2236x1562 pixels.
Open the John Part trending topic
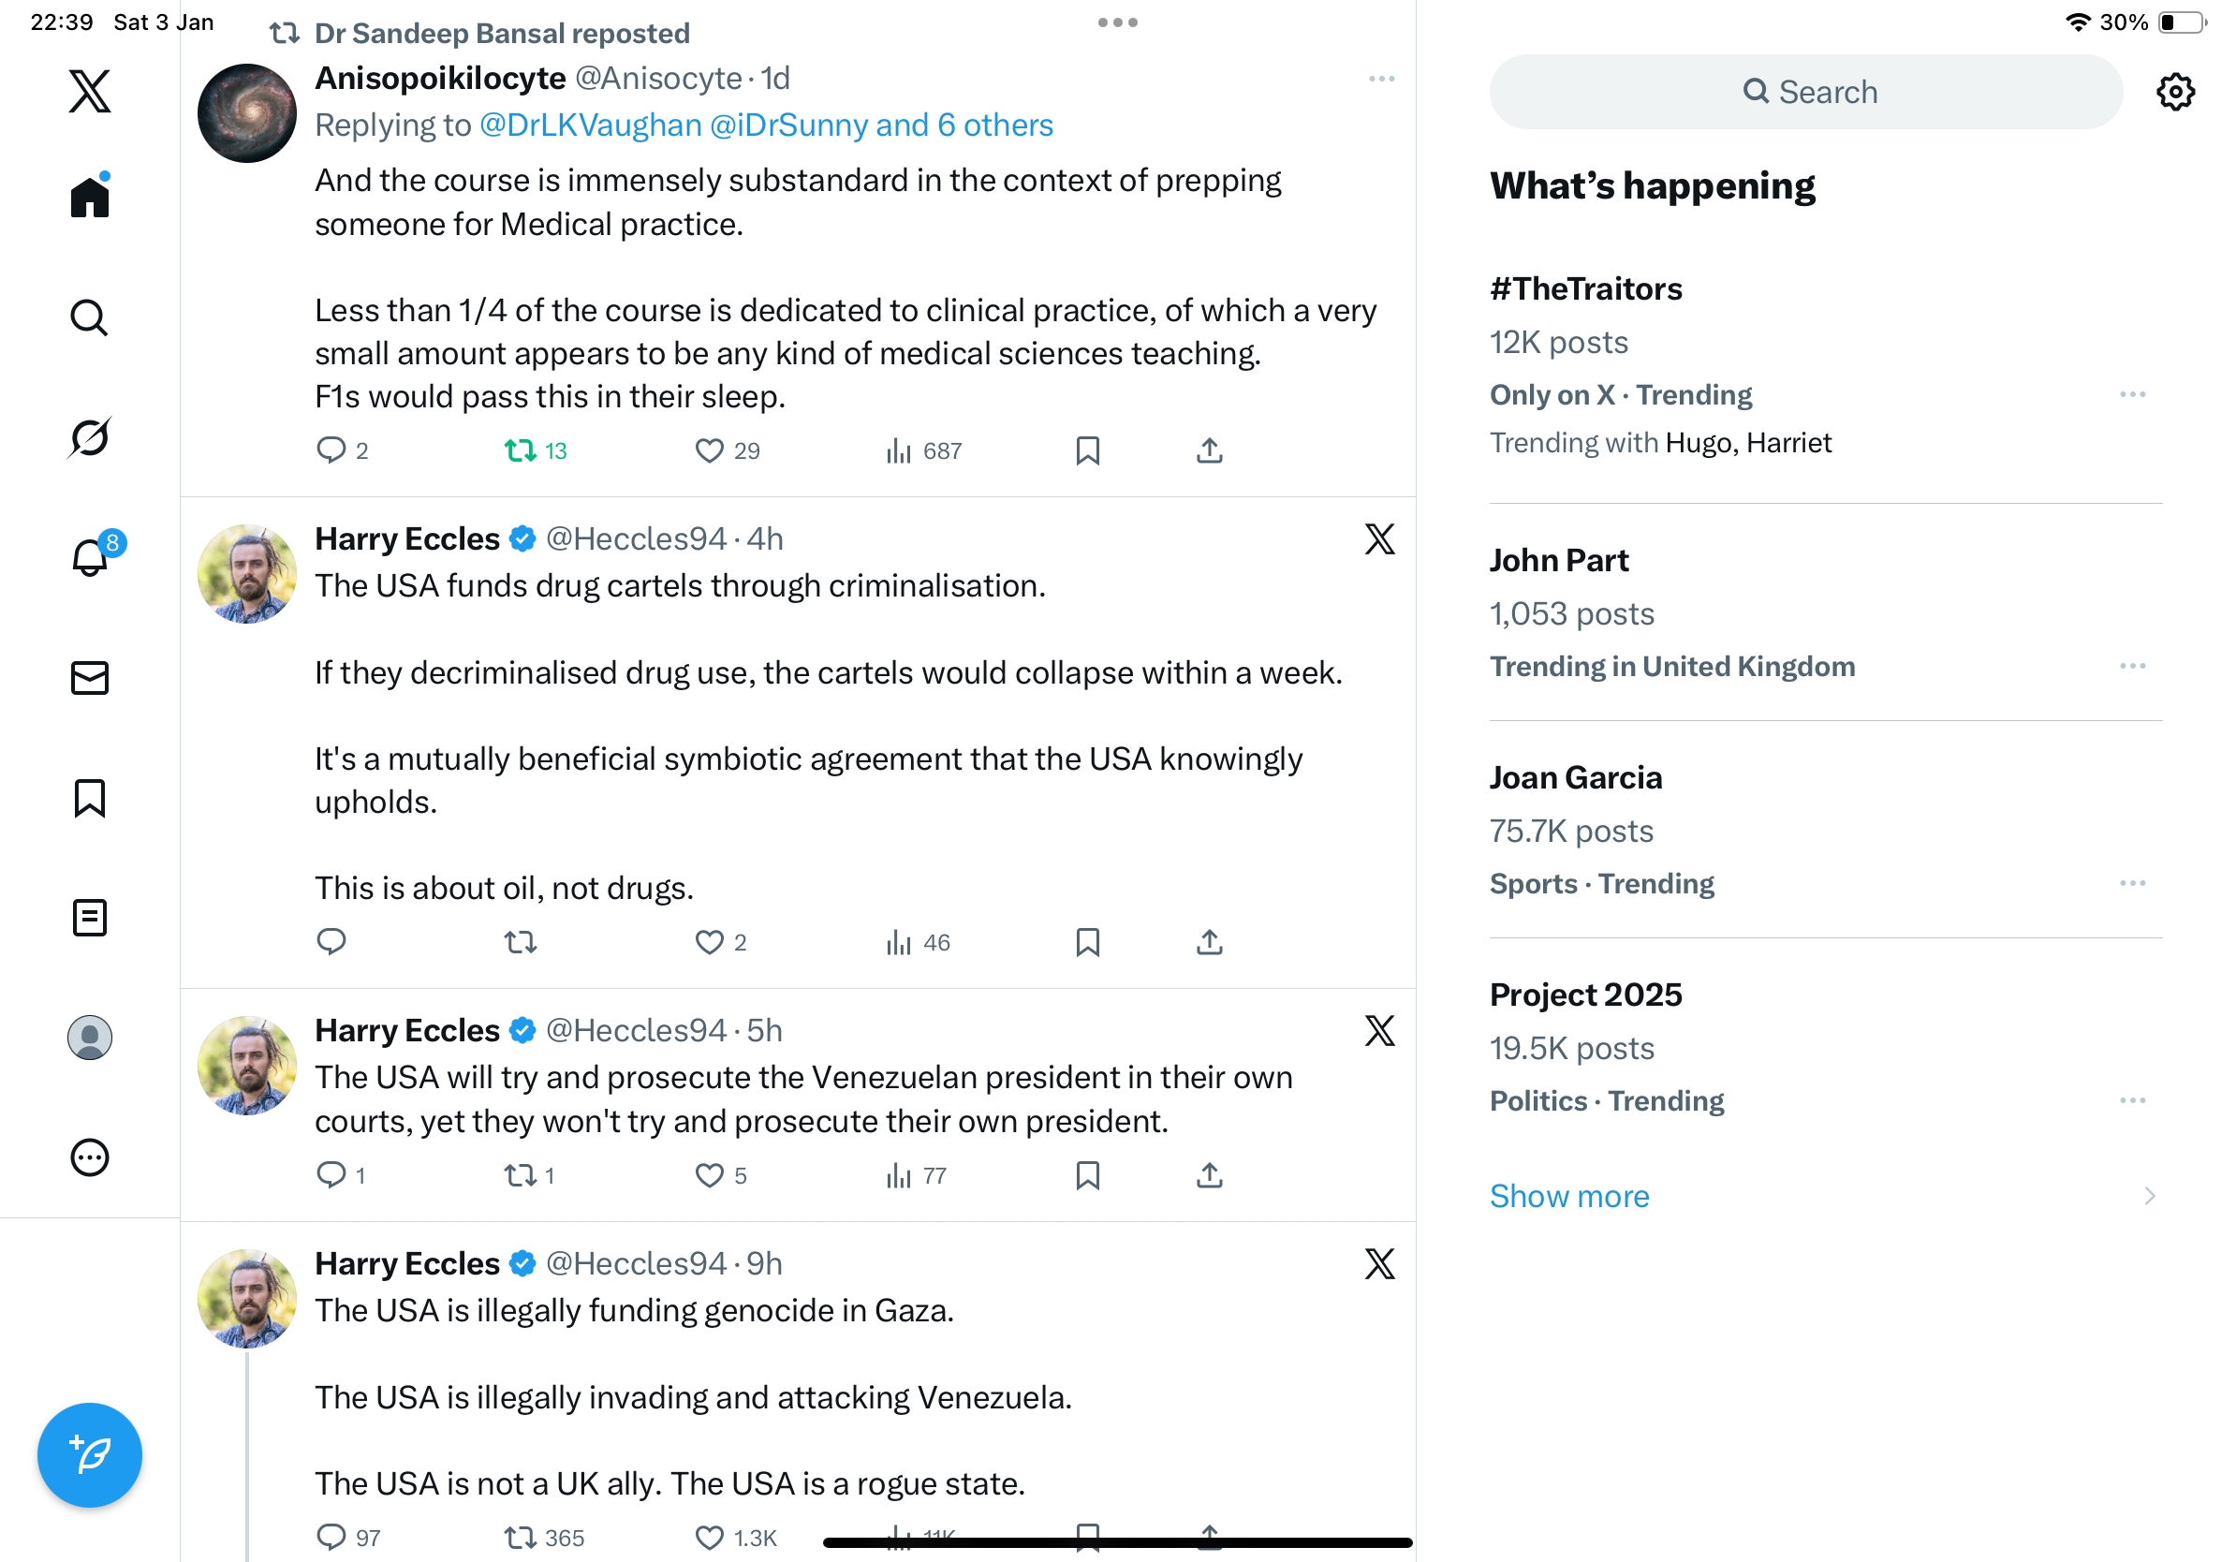1558,561
